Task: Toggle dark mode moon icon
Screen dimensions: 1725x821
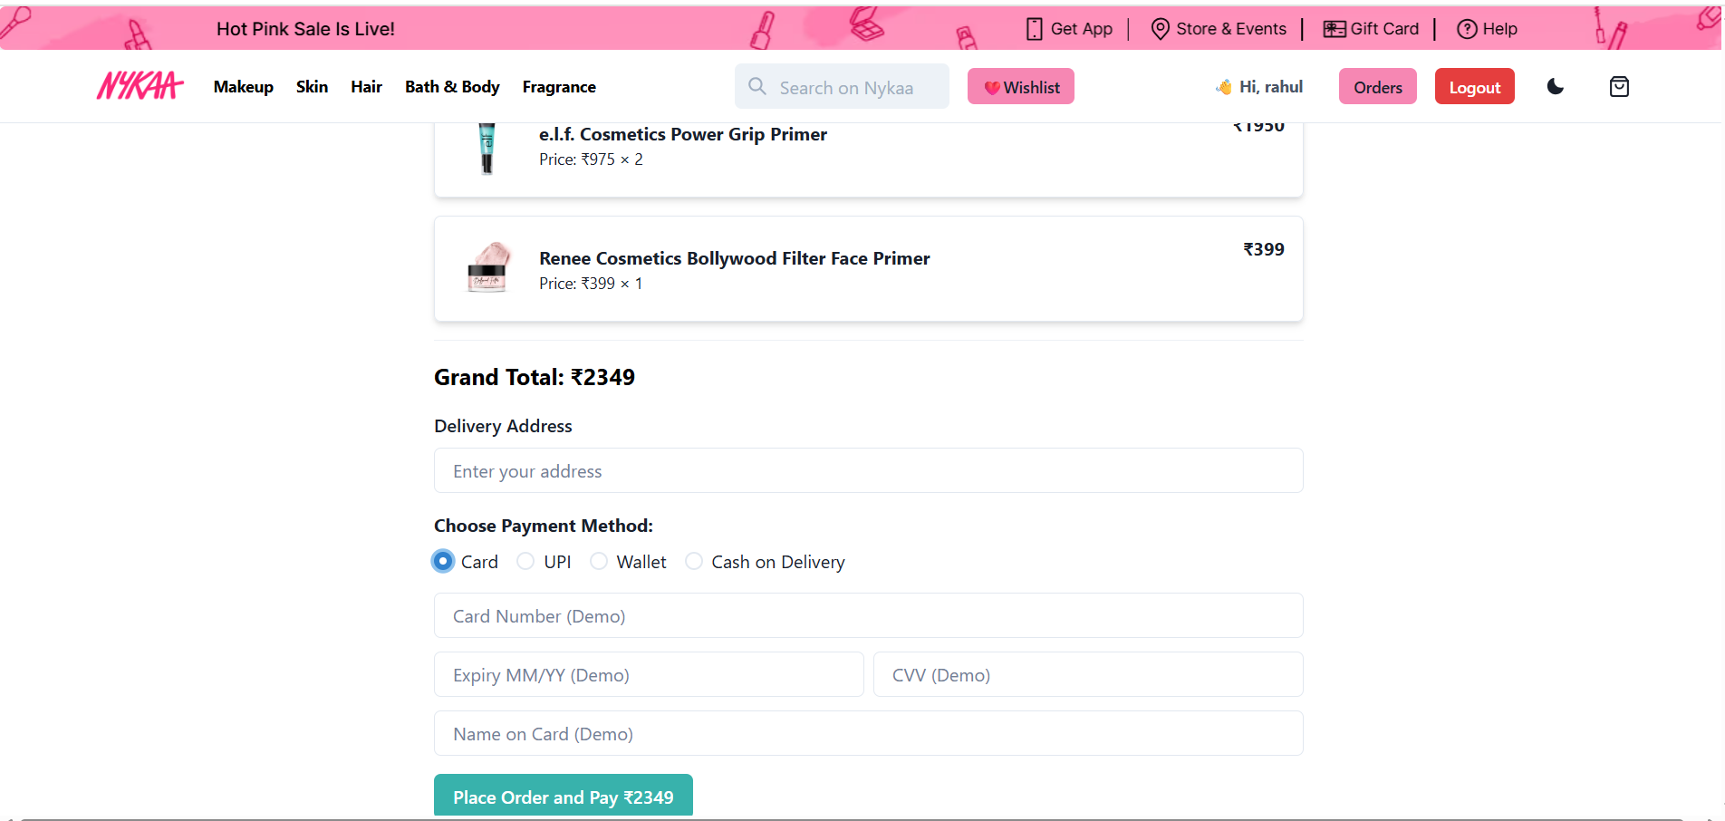Action: [x=1556, y=87]
